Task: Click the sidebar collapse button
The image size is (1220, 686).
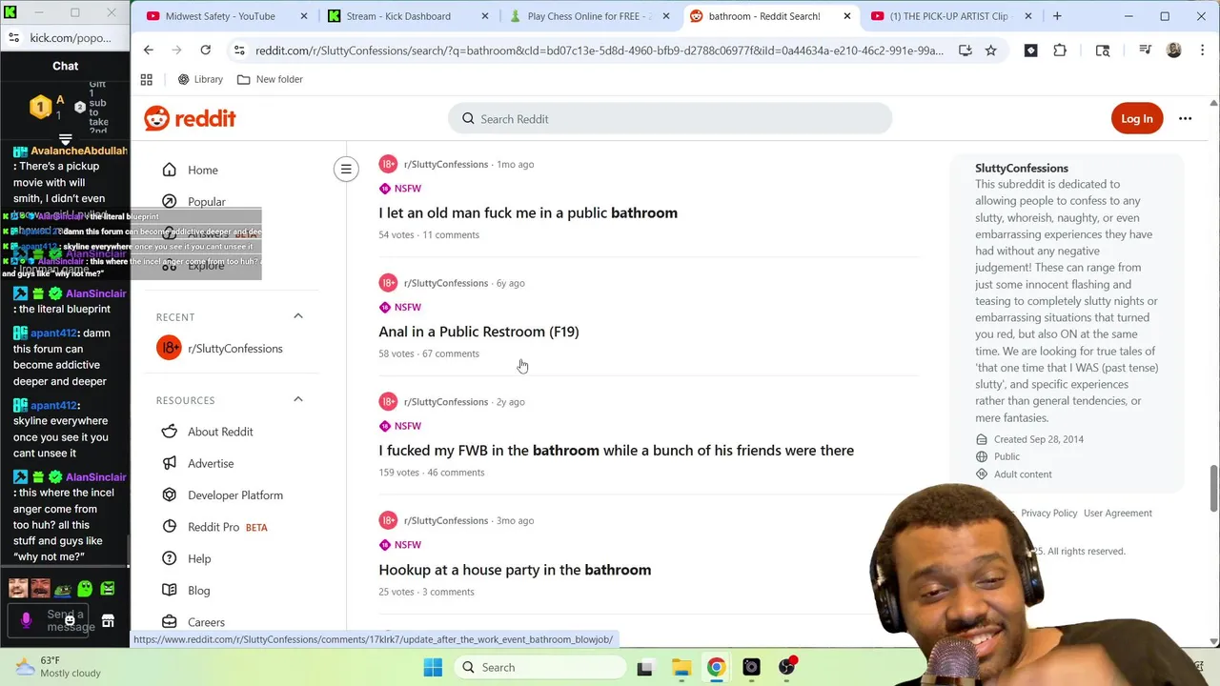Action: (346, 170)
